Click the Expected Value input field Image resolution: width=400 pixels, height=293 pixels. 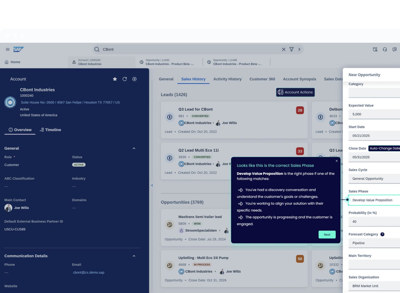coord(374,114)
